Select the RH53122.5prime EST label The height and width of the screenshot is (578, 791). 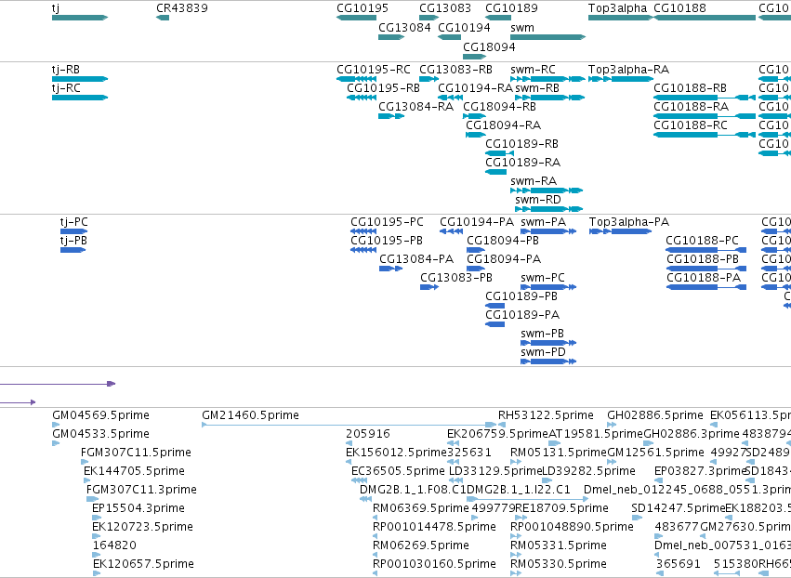click(x=546, y=415)
